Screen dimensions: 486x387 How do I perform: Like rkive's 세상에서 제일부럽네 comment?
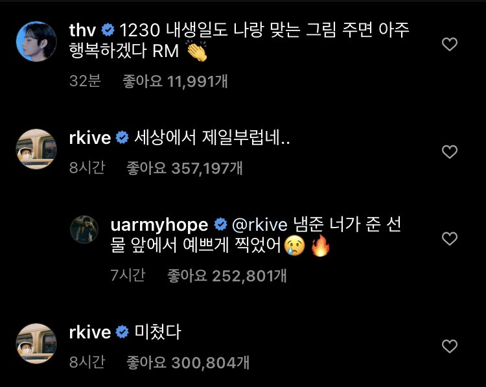(450, 152)
